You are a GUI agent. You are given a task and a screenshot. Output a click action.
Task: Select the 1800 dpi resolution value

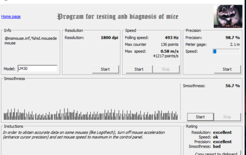109,38
